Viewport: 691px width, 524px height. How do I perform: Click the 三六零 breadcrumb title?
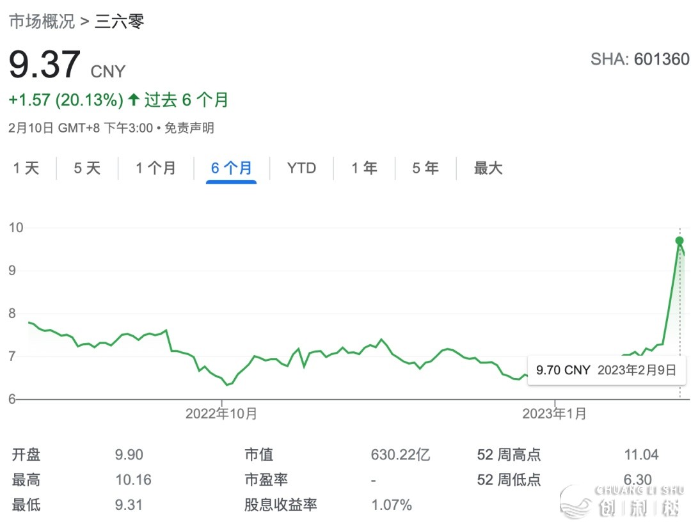point(120,21)
